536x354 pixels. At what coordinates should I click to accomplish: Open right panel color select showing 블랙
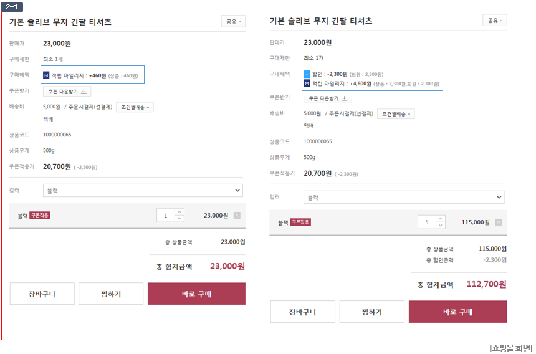(x=404, y=198)
